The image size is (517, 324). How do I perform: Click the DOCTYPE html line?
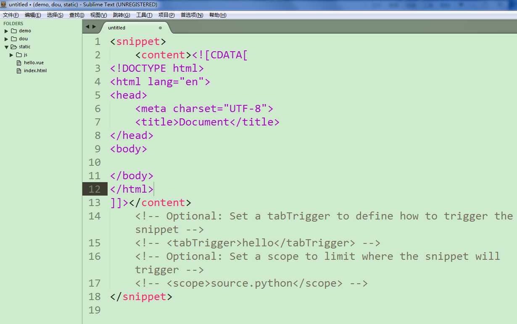click(x=157, y=68)
